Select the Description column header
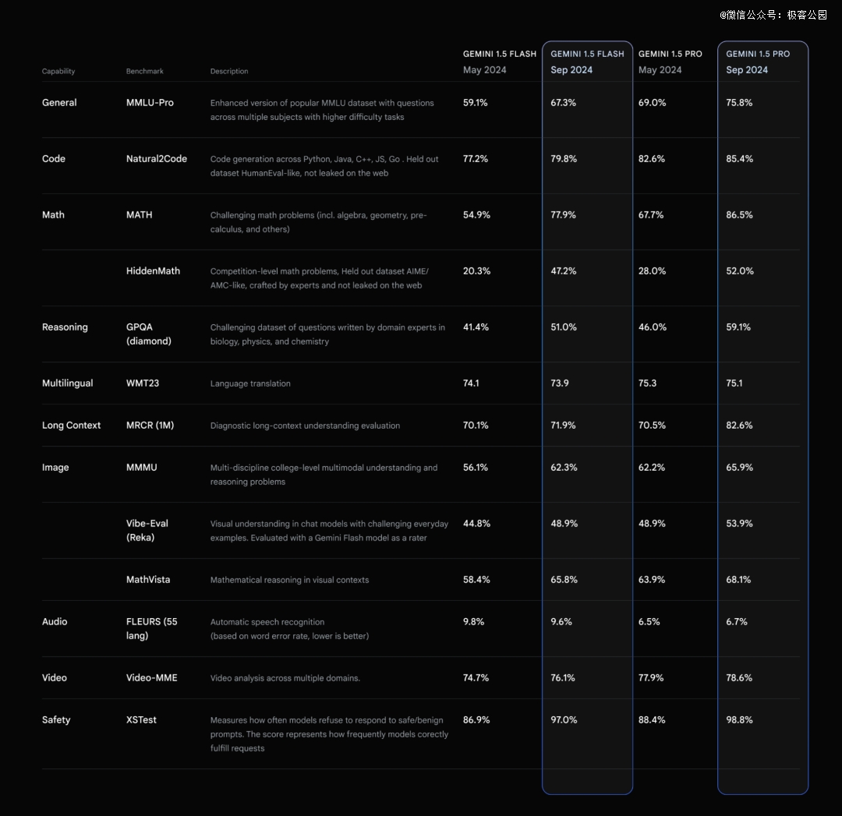The width and height of the screenshot is (842, 816). 229,72
